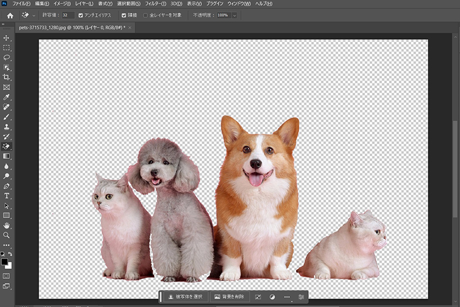Open the 選択範囲 menu
Image resolution: width=460 pixels, height=307 pixels.
(129, 3)
